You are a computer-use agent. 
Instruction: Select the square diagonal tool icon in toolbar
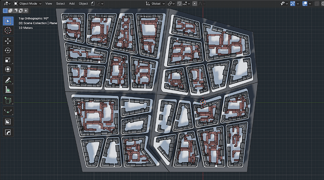click(8, 122)
